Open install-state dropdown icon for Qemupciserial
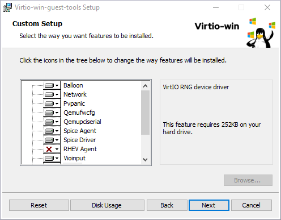The height and width of the screenshot is (220, 281). [x=52, y=122]
